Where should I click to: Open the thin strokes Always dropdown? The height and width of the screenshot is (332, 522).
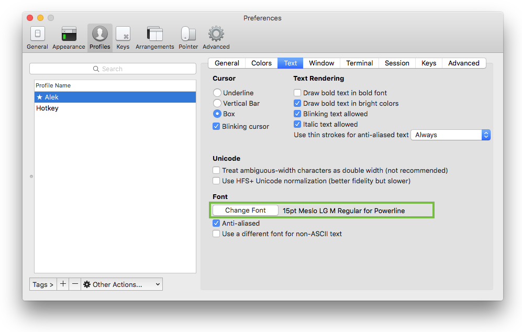[450, 135]
